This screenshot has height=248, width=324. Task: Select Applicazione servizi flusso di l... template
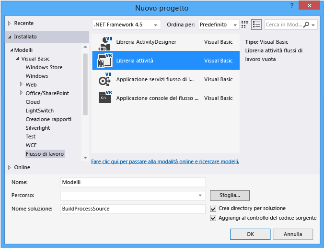(155, 79)
